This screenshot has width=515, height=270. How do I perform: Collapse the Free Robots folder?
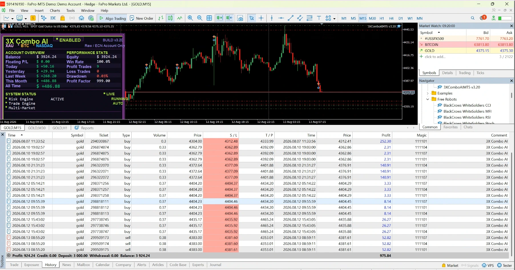428,99
